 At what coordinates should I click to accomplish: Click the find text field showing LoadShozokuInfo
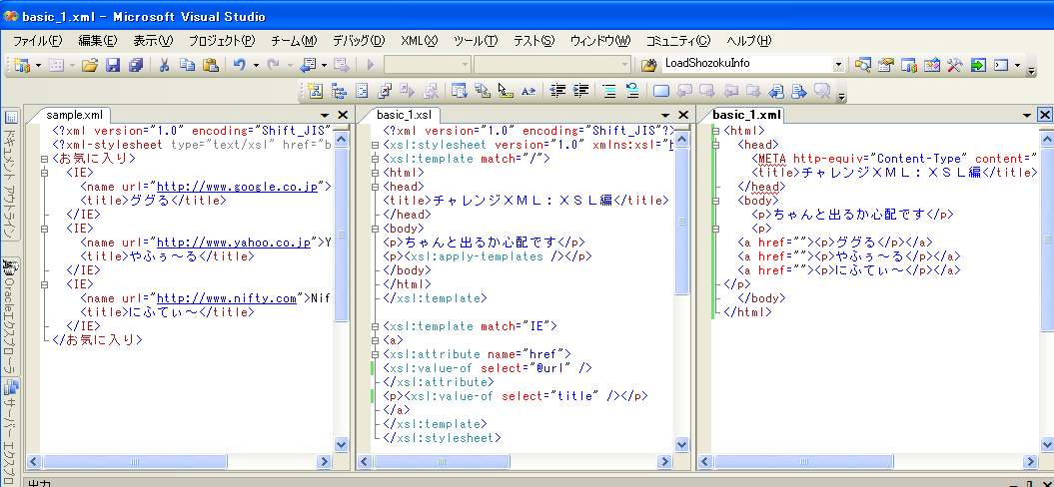[746, 65]
